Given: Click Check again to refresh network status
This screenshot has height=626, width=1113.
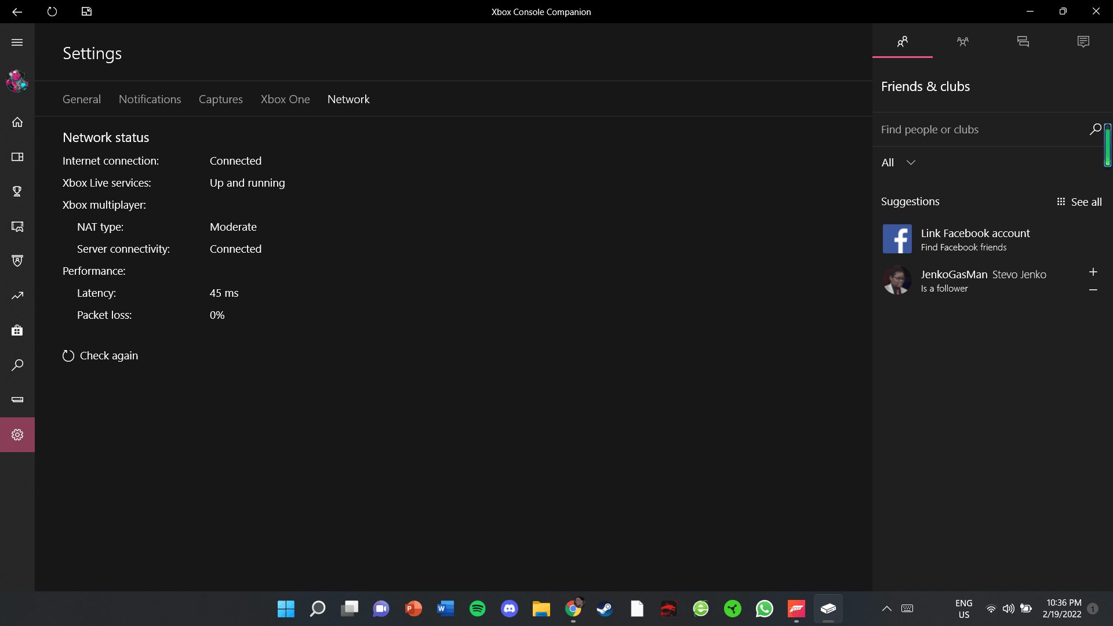Looking at the screenshot, I should pyautogui.click(x=100, y=355).
